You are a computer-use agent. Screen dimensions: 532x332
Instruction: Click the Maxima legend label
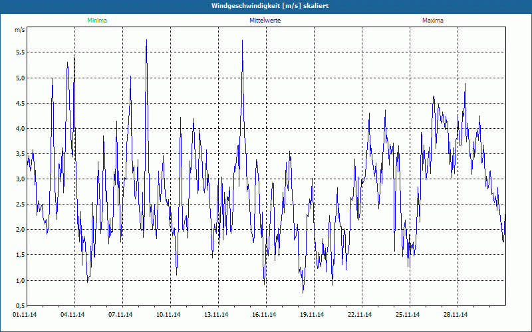click(x=433, y=21)
